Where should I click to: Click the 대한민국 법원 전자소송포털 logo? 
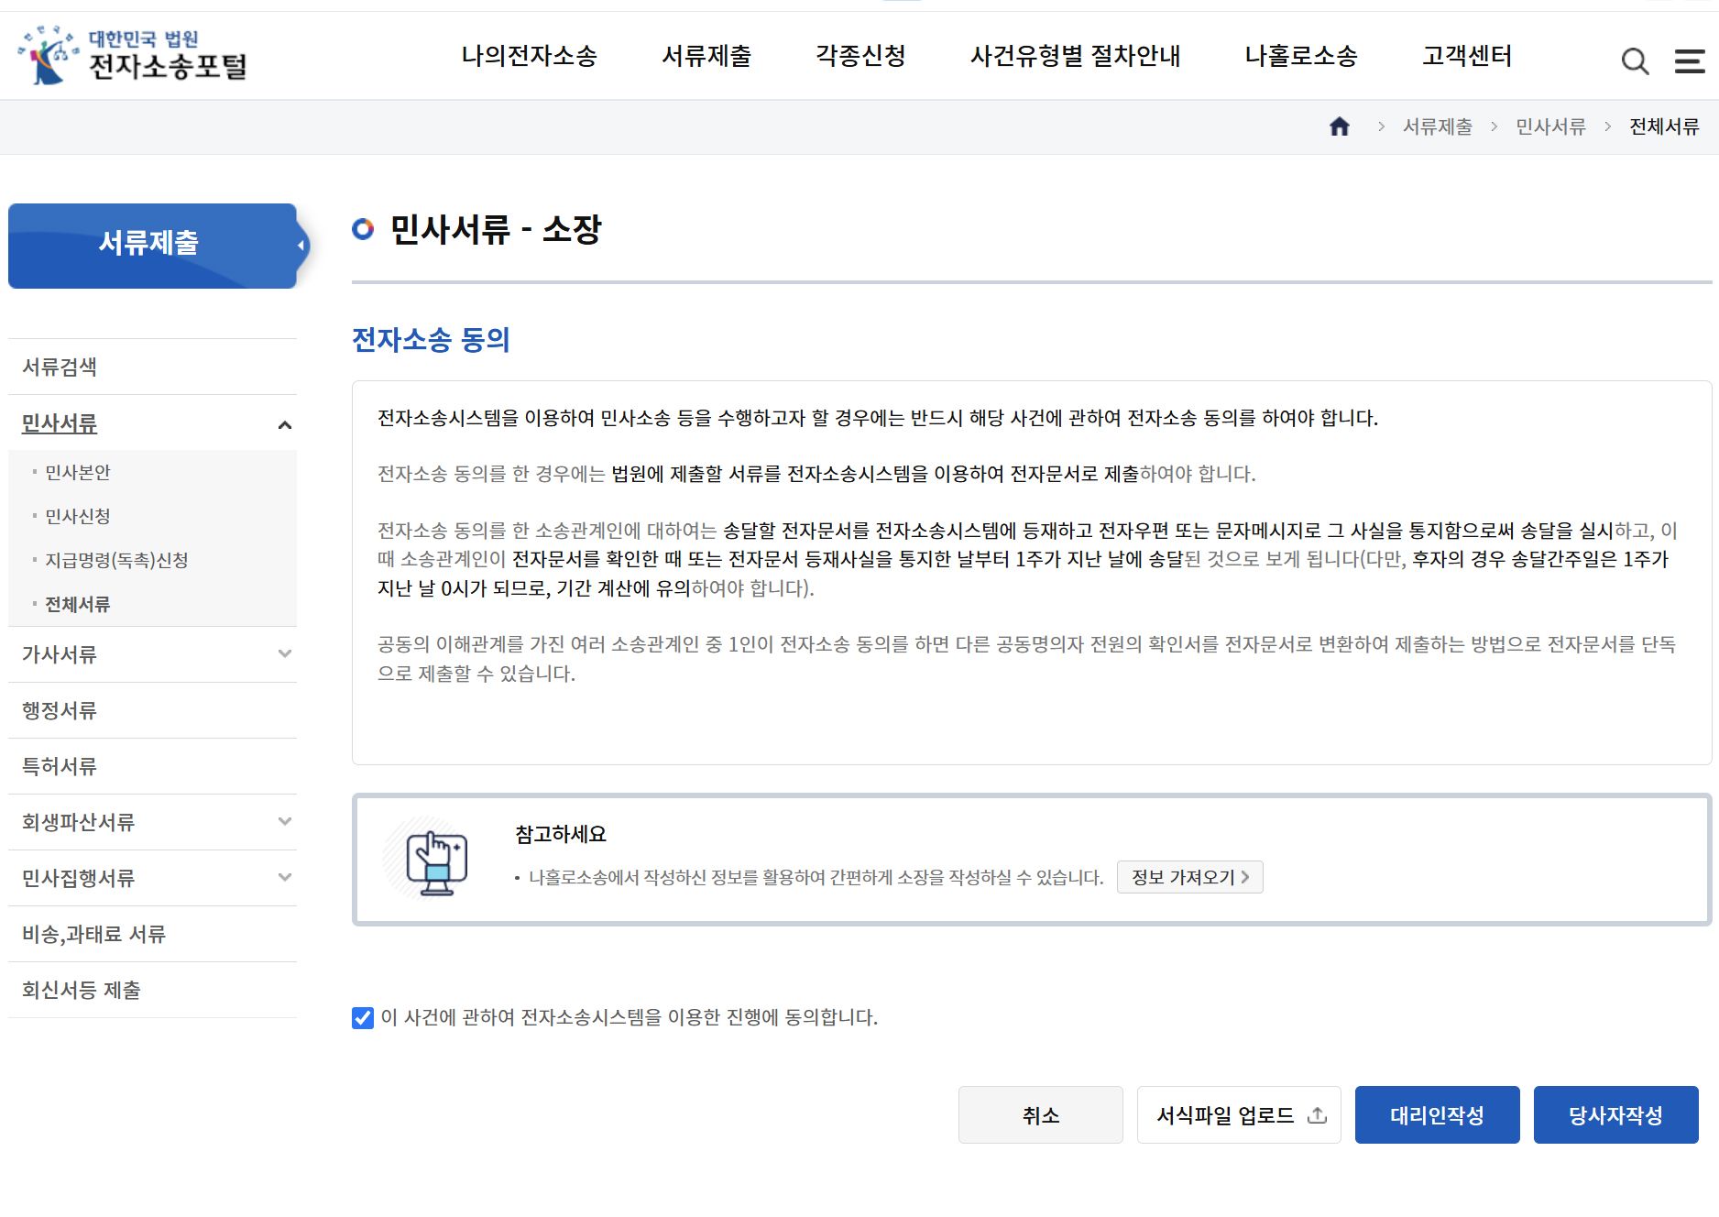133,55
